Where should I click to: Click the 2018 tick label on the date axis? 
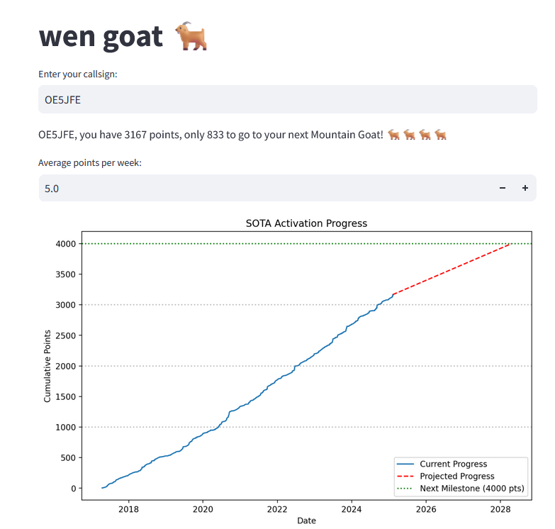128,508
